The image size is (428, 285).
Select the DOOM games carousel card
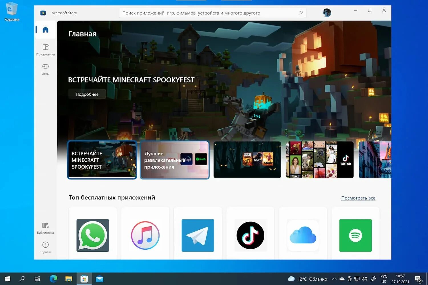tap(247, 160)
